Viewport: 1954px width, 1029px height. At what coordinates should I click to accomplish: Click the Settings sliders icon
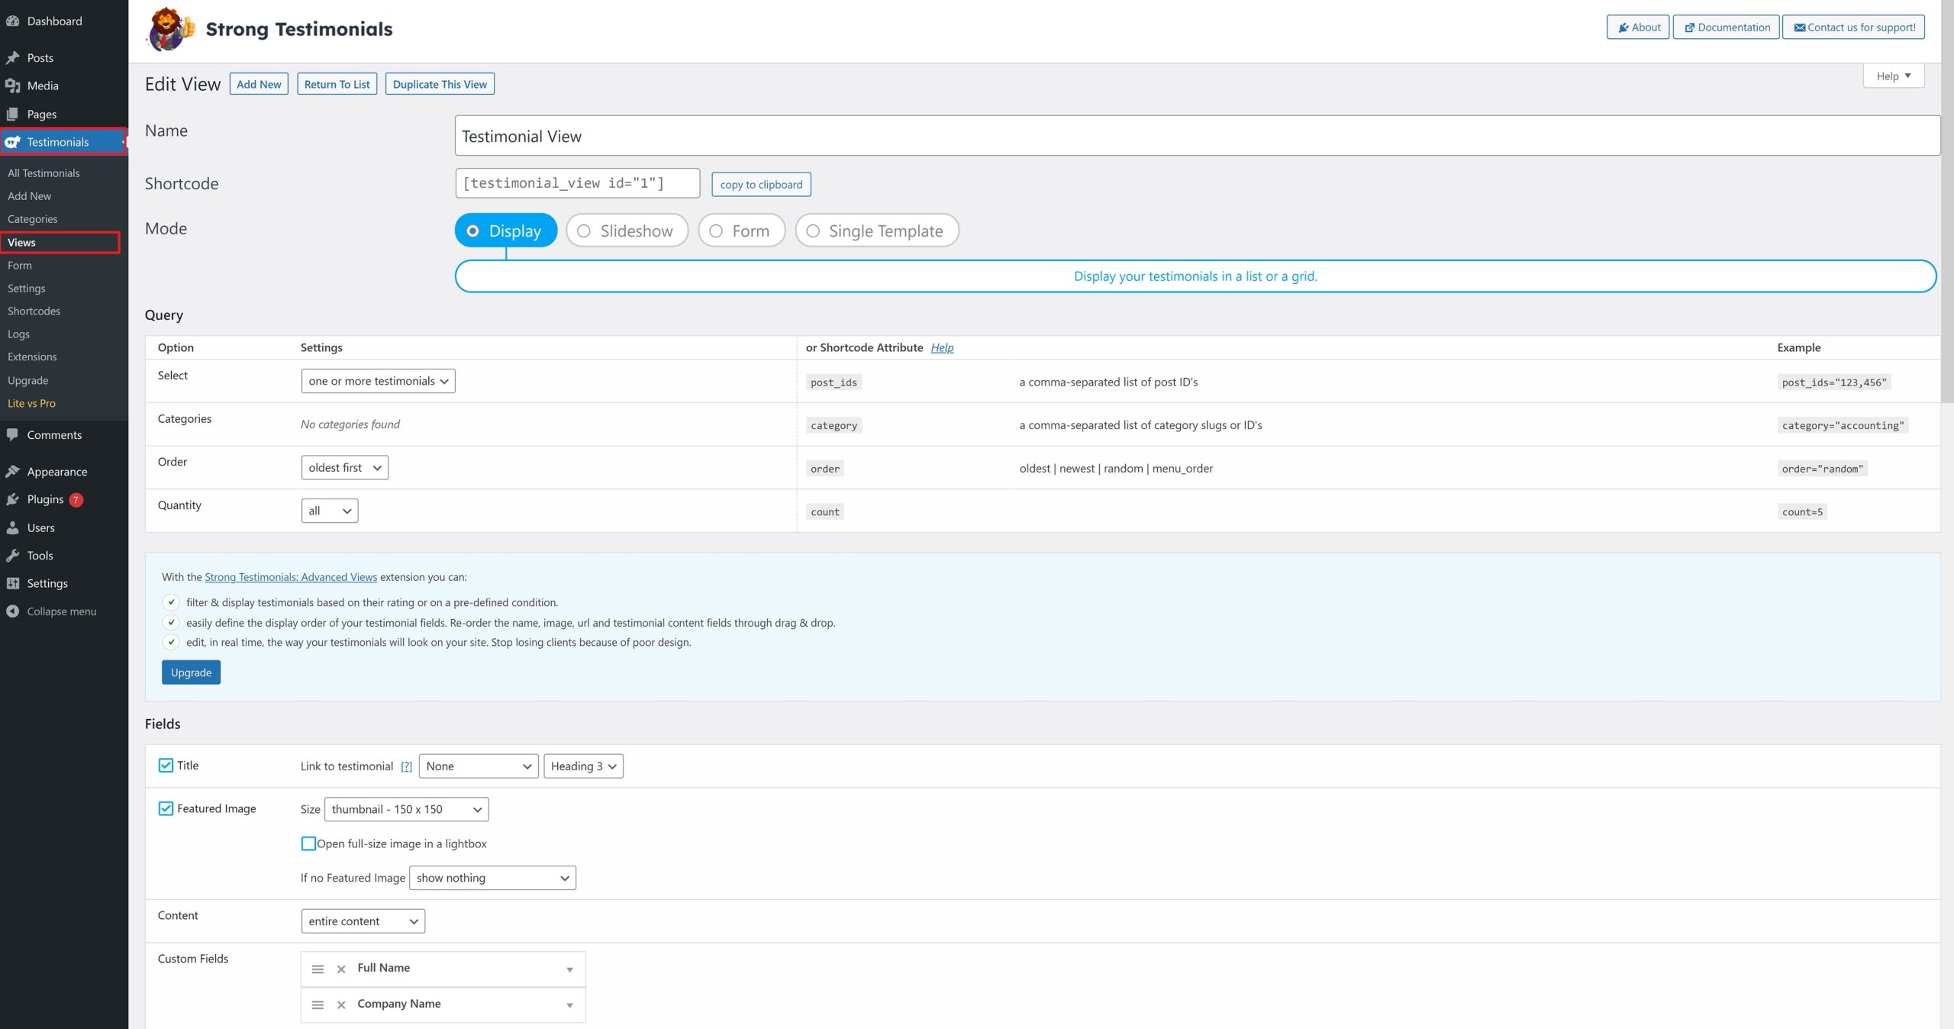(13, 583)
